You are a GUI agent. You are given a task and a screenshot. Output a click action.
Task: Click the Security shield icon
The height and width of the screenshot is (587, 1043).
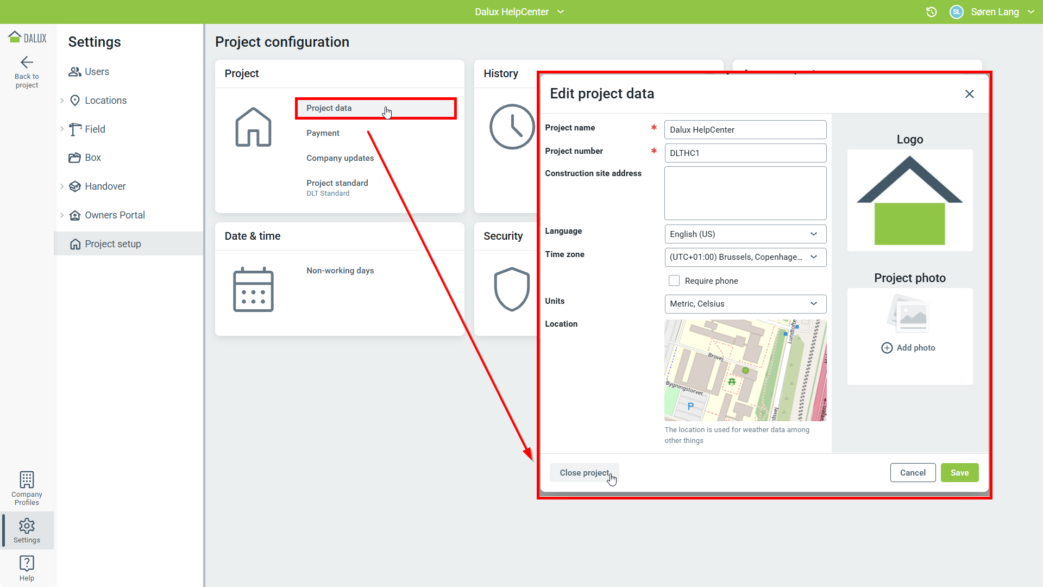click(x=511, y=289)
